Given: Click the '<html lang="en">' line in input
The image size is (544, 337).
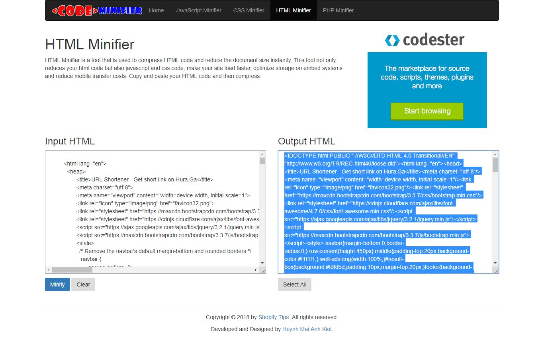Looking at the screenshot, I should tap(85, 164).
